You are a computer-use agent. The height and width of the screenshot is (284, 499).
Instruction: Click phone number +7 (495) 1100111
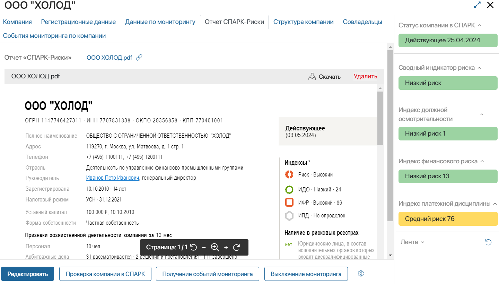105,157
